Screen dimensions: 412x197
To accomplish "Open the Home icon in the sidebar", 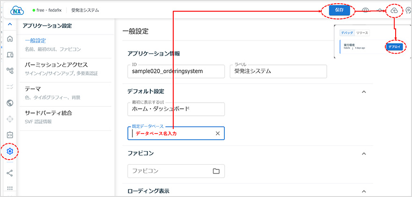I will (x=10, y=39).
